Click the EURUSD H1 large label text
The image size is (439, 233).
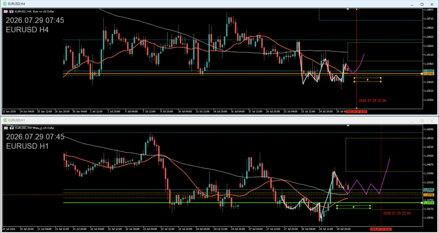pos(27,146)
